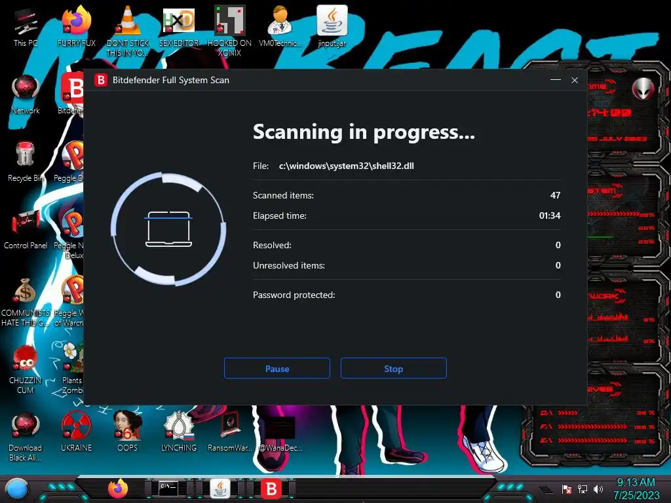Open the Start orb on the taskbar
This screenshot has height=503, width=671.
(16, 489)
